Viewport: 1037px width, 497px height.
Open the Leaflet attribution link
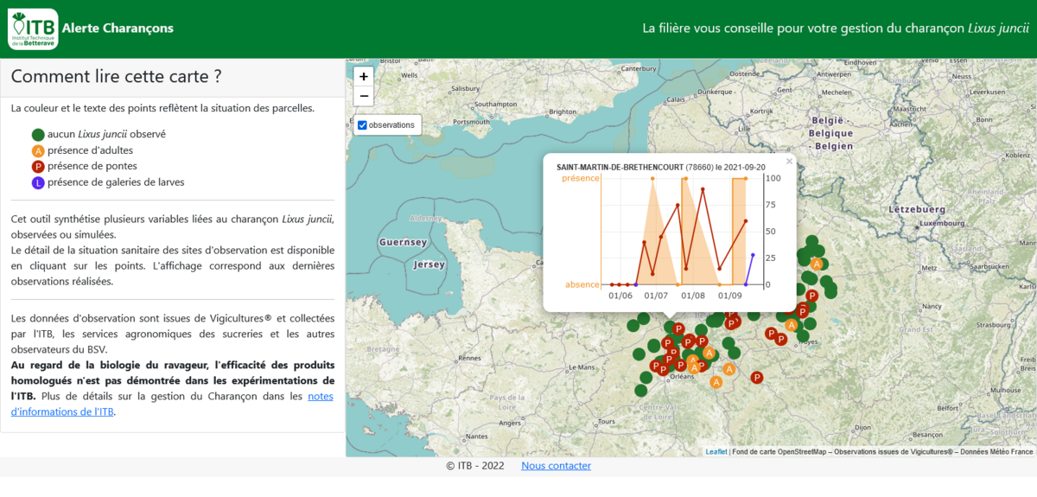coord(716,451)
